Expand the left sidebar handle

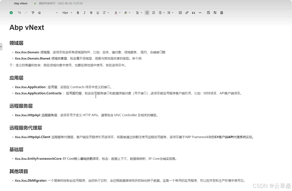[x=1, y=47]
